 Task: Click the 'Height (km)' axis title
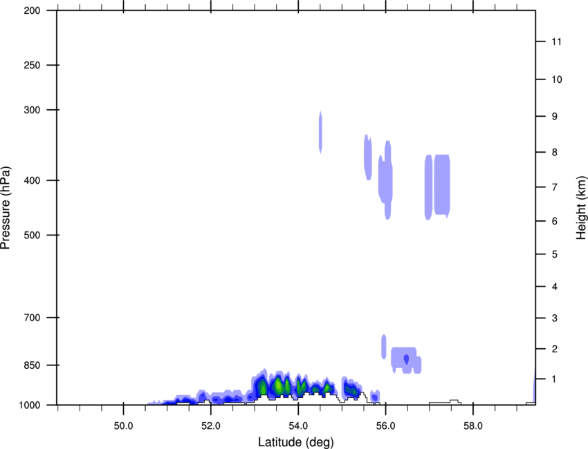pos(581,208)
